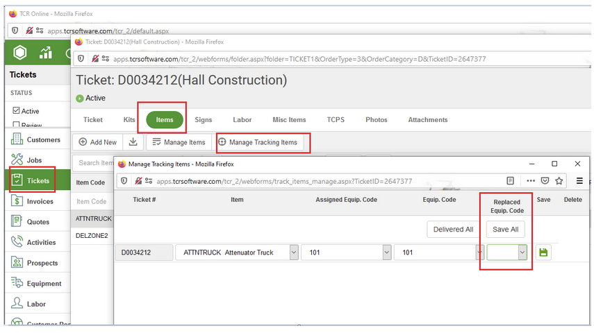Open Equipment in the sidebar
The height and width of the screenshot is (335, 594).
tap(38, 283)
